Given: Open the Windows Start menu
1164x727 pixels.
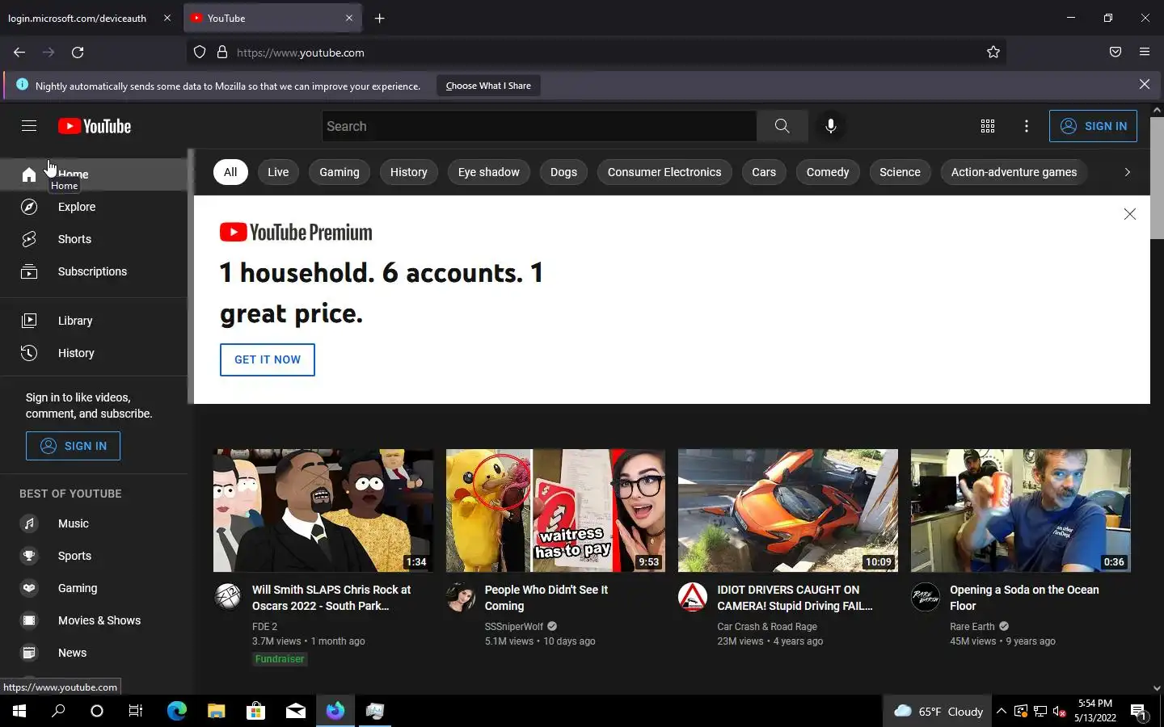Looking at the screenshot, I should tap(19, 711).
